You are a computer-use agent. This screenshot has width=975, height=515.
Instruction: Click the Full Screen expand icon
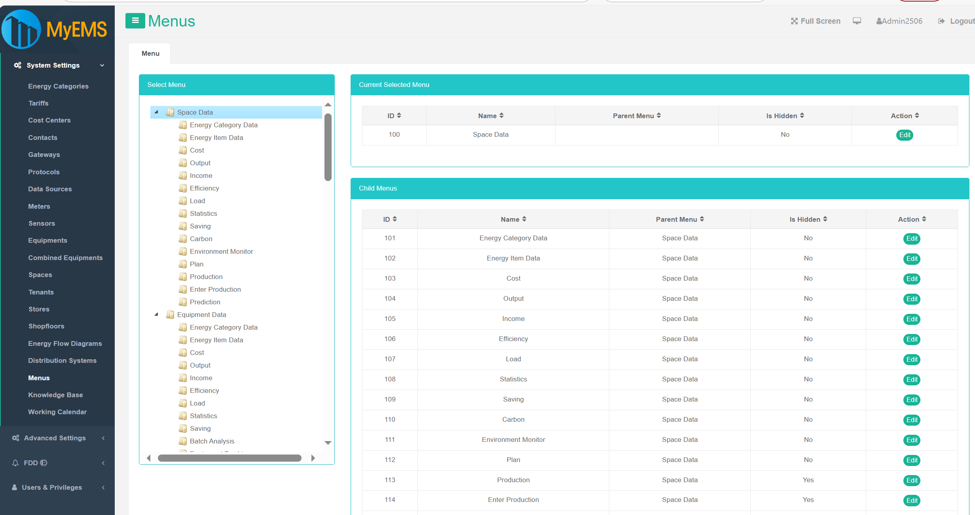[x=794, y=21]
